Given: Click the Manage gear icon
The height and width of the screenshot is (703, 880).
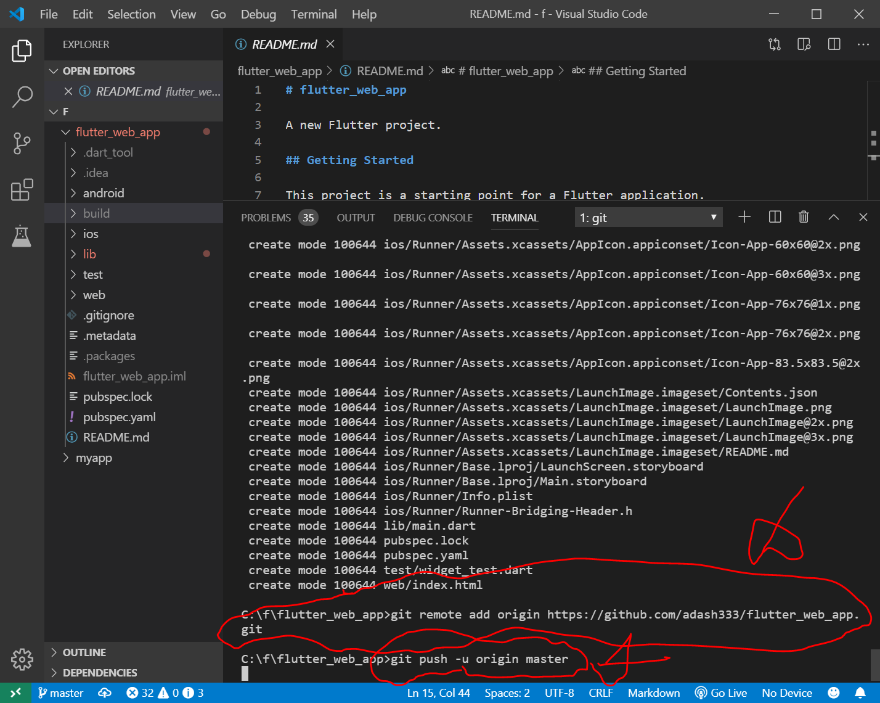Looking at the screenshot, I should pyautogui.click(x=22, y=659).
